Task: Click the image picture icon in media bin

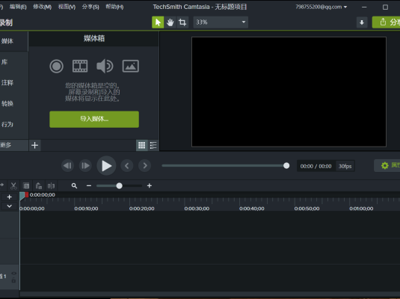Action: [131, 67]
